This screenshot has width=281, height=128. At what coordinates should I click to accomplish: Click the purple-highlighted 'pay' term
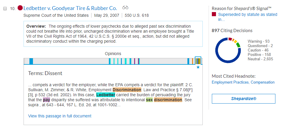point(46,100)
